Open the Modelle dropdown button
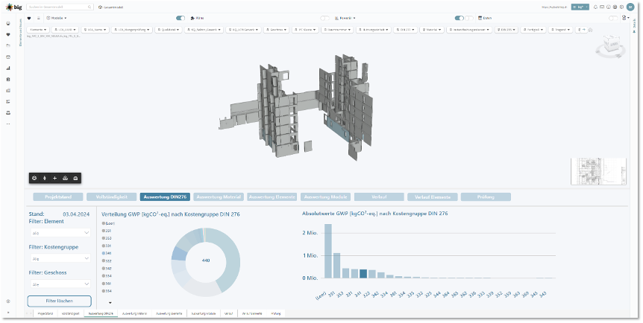The height and width of the screenshot is (323, 643). [x=56, y=18]
